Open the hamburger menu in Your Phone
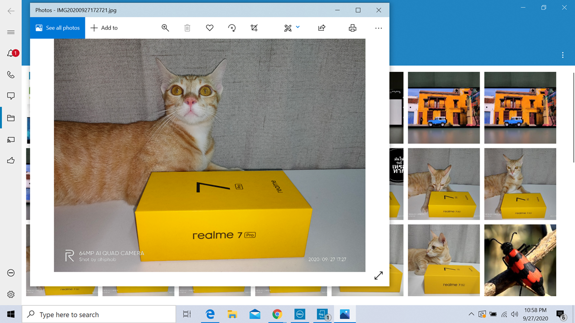 click(11, 32)
